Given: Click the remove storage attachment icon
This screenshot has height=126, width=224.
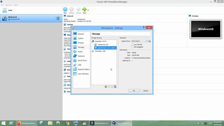Looking at the screenshot, I should 115,87.
